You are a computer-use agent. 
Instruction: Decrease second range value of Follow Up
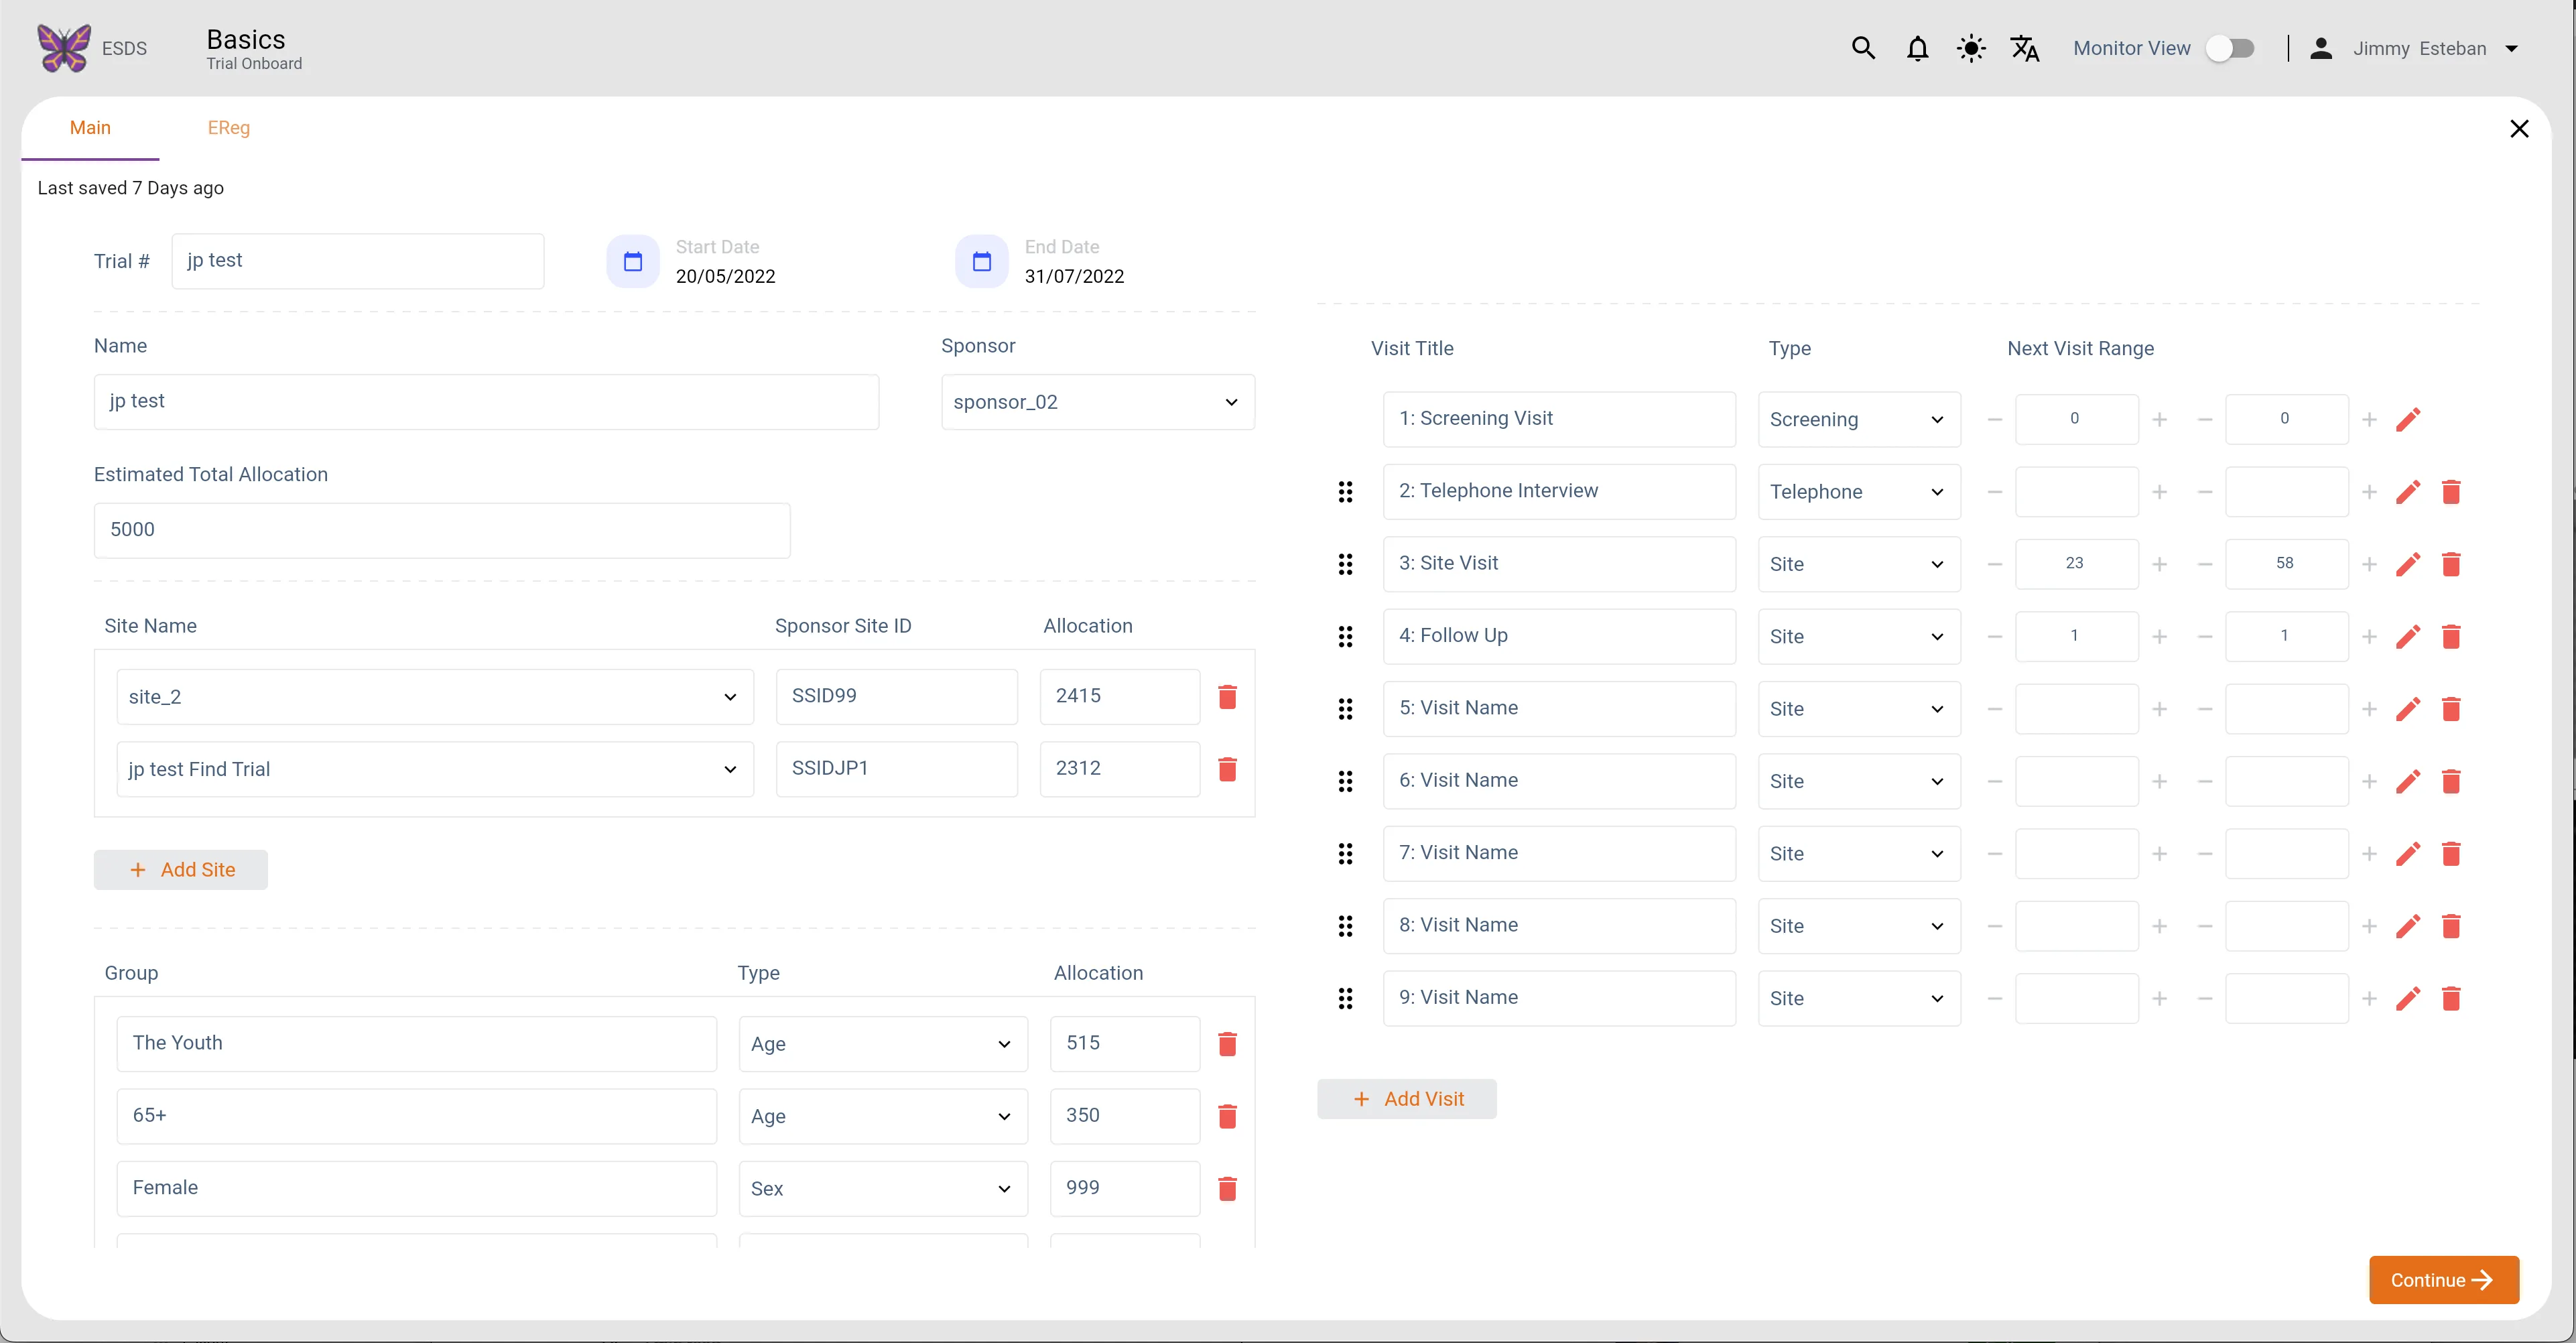pyautogui.click(x=2204, y=636)
